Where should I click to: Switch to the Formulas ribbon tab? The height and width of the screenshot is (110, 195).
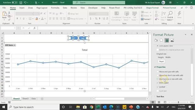coord(55,8)
